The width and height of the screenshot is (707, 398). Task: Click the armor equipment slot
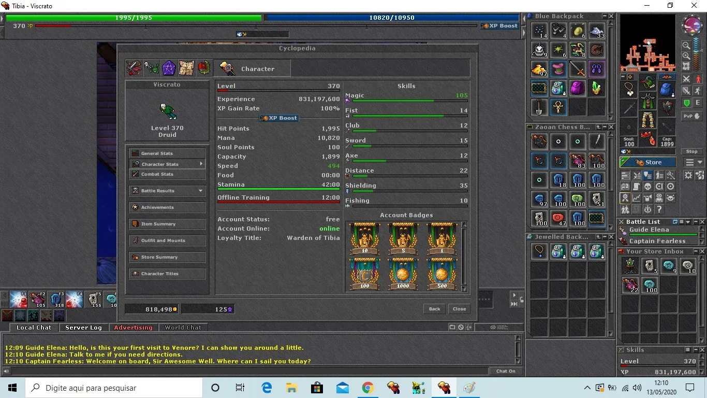pos(648,102)
